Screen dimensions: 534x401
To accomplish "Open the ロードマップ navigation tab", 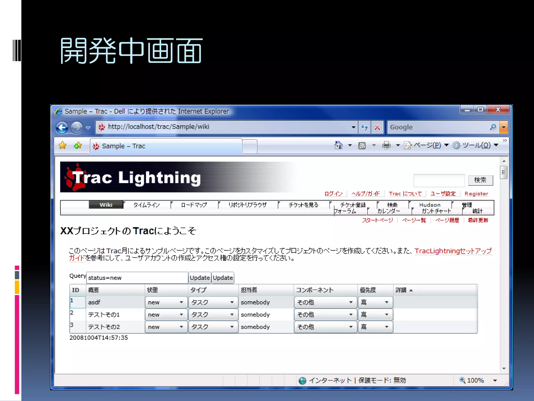I will click(x=194, y=205).
